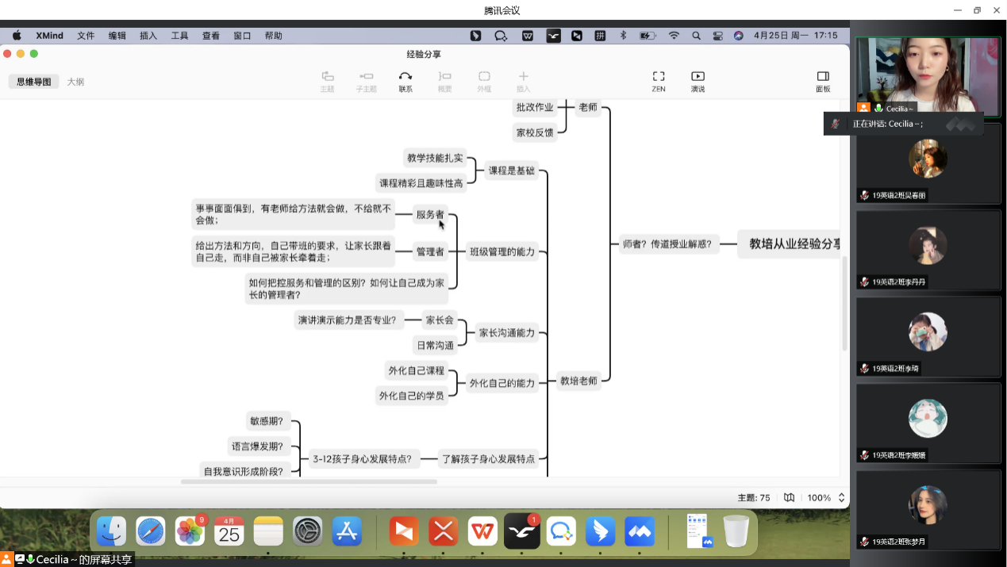Open the 查看 menu
This screenshot has height=567, width=1007.
[x=210, y=36]
